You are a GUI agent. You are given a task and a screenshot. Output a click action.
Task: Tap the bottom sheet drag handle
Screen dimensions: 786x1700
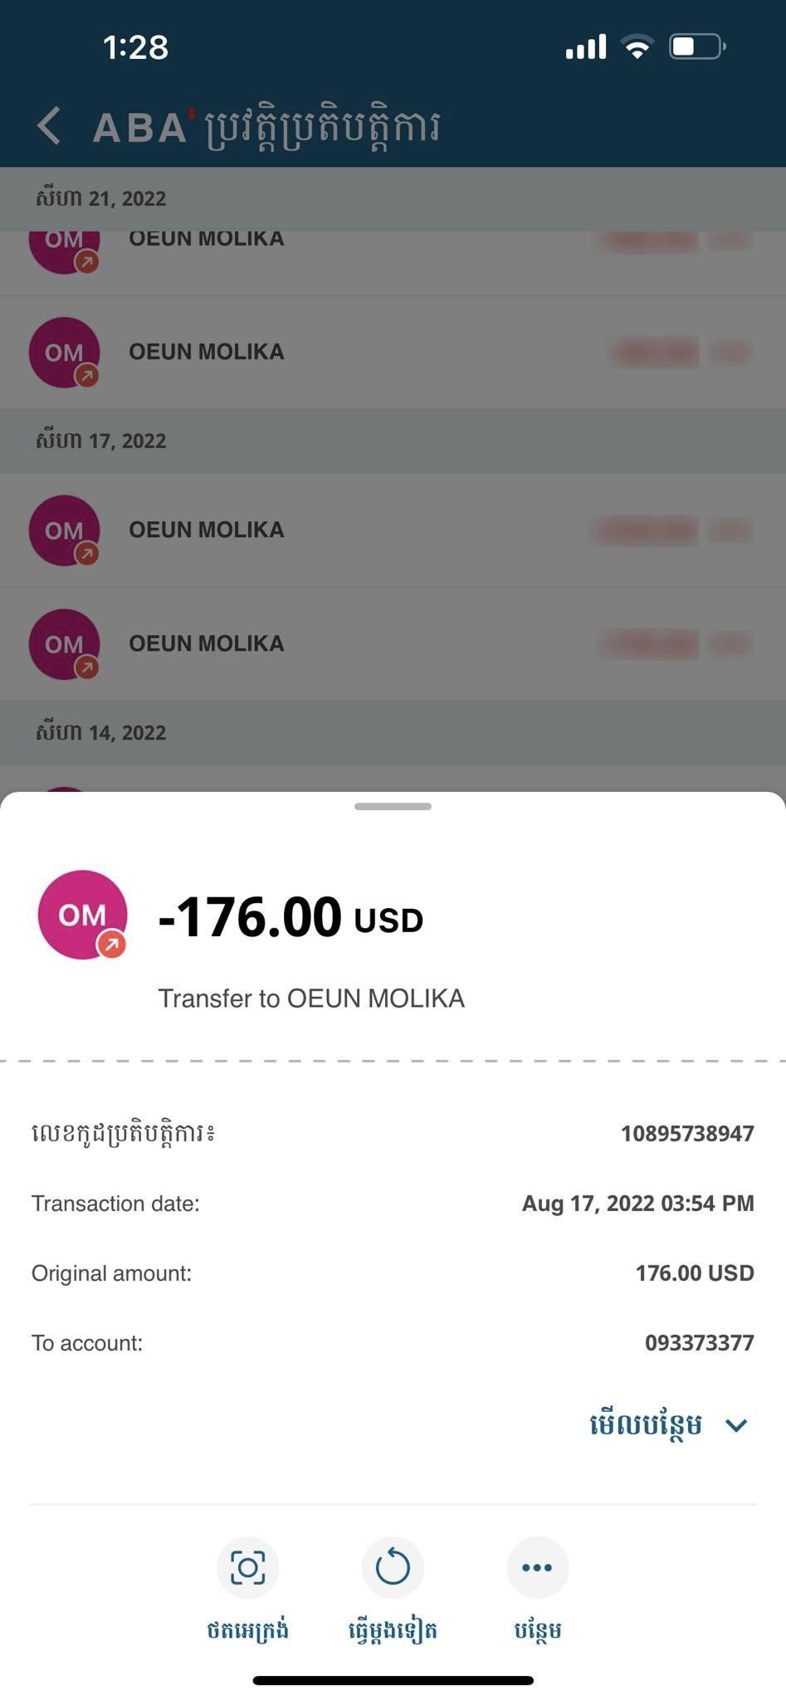pos(393,806)
